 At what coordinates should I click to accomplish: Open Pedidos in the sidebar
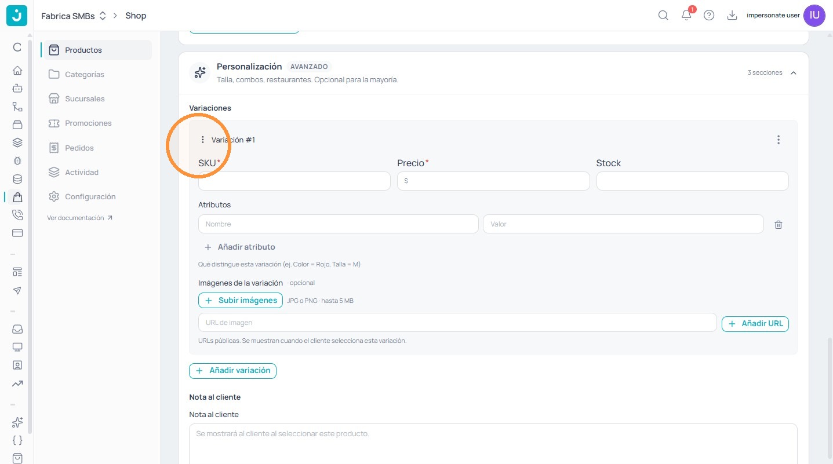tap(96, 148)
